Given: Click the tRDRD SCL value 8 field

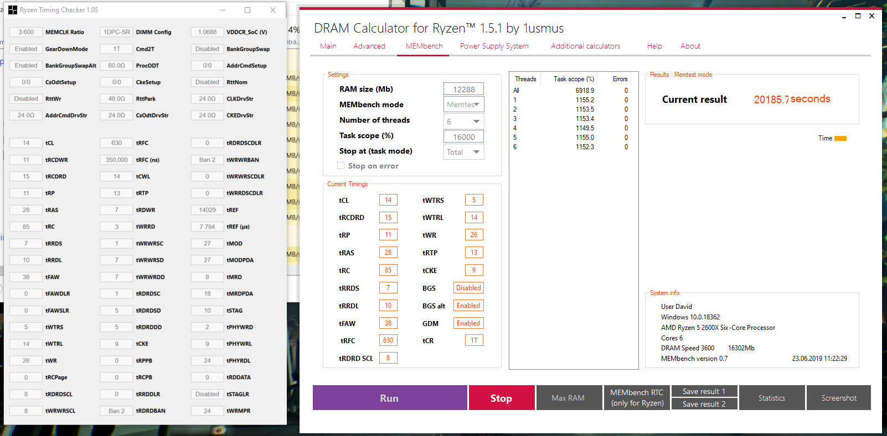Looking at the screenshot, I should click(388, 358).
